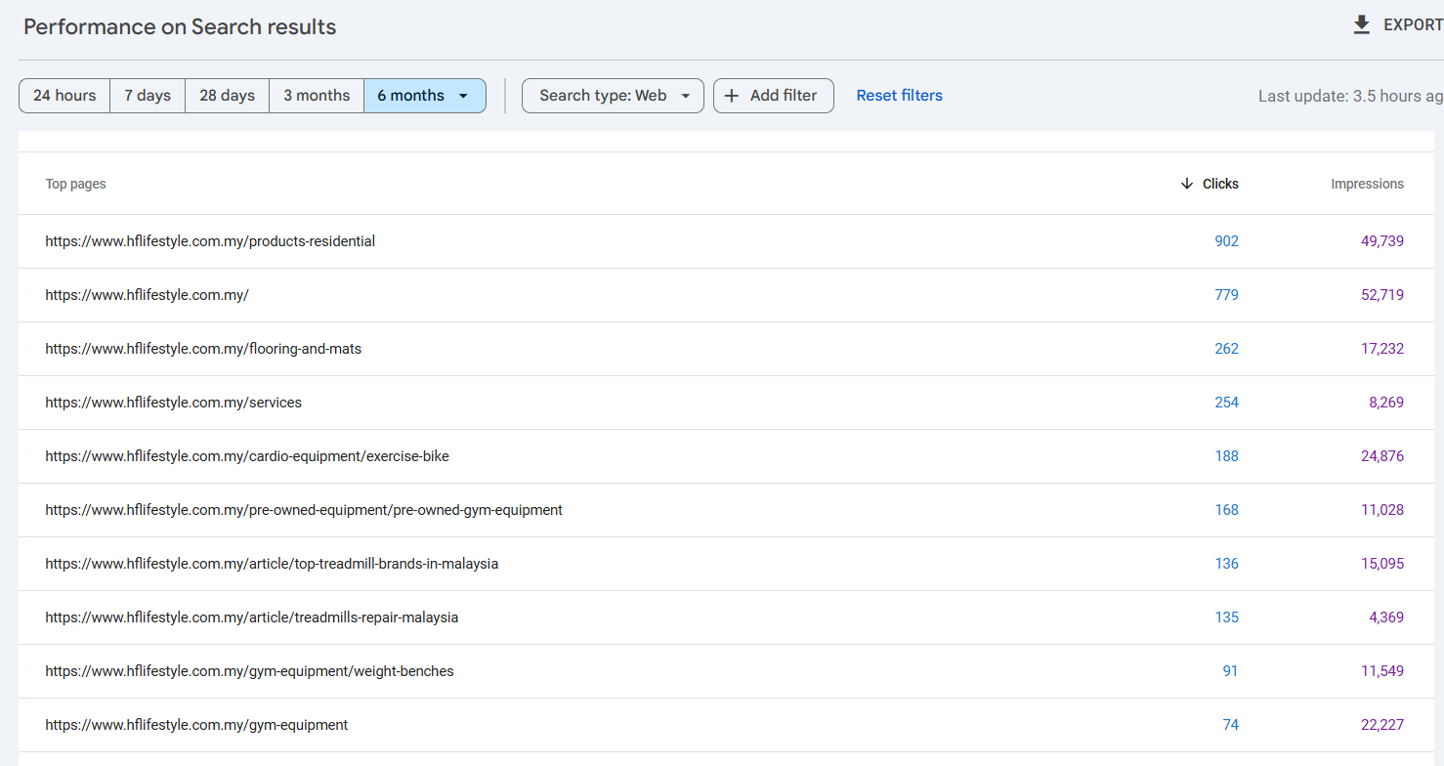Select the pre-owned-gym-equipment URL row
This screenshot has width=1444, height=766.
304,510
